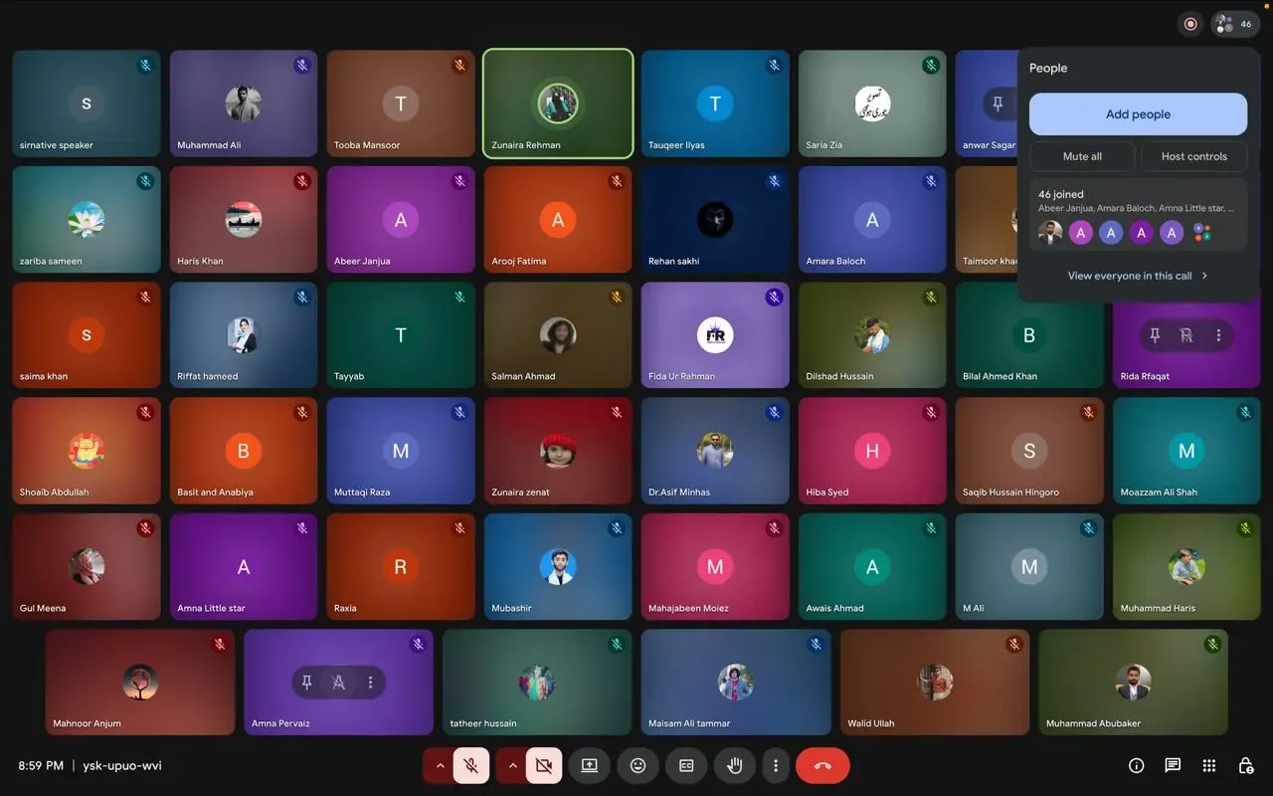
Task: Open the activities grid icon
Action: click(x=1209, y=765)
